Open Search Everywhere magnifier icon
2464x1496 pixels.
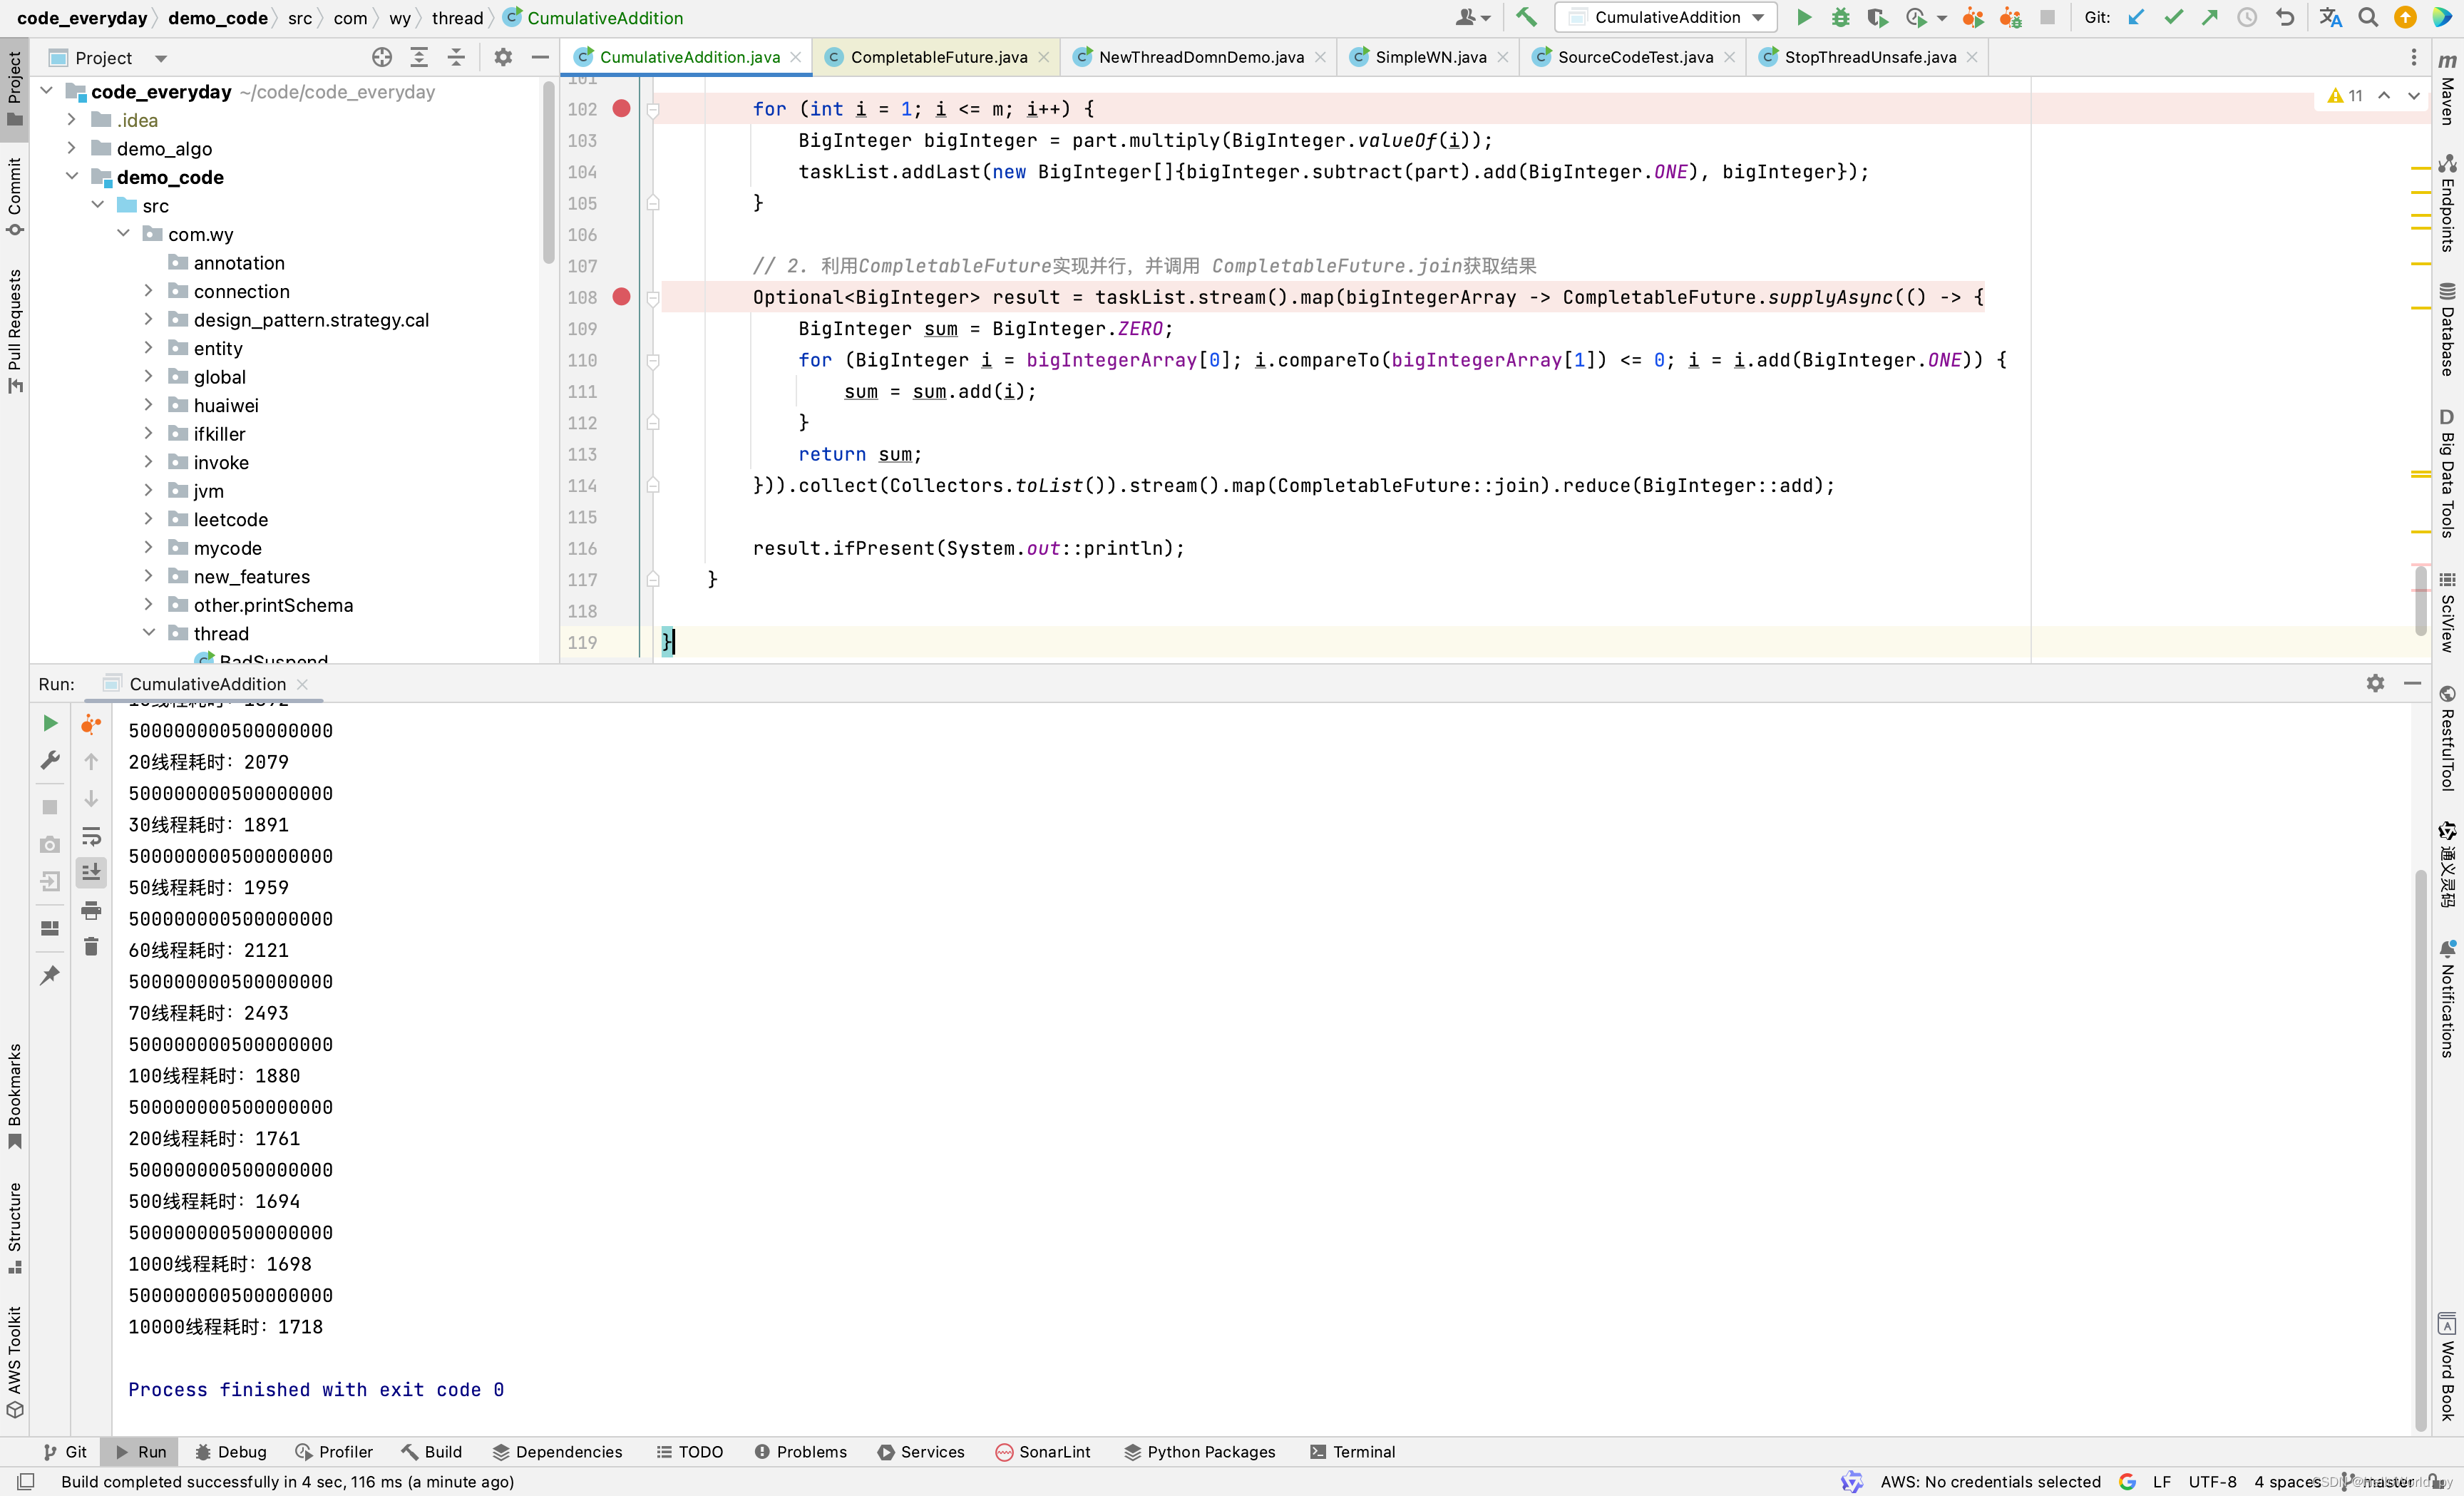click(x=2368, y=17)
